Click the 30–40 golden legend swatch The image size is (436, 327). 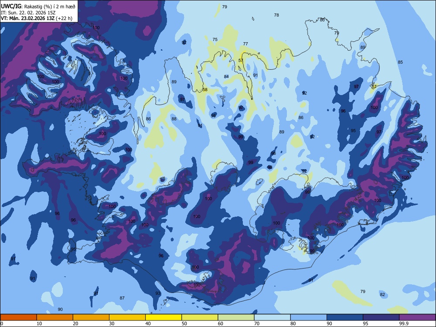pos(127,317)
